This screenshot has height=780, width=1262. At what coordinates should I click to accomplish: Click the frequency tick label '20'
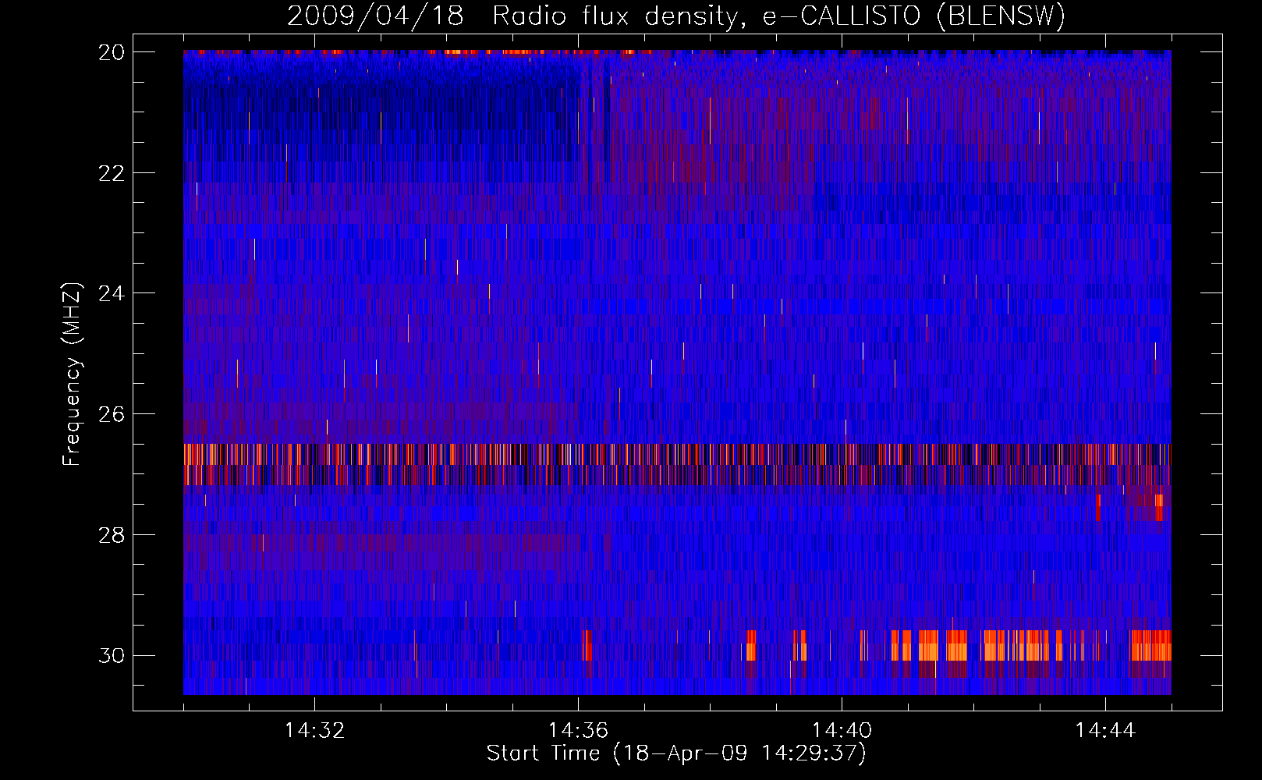[x=112, y=52]
